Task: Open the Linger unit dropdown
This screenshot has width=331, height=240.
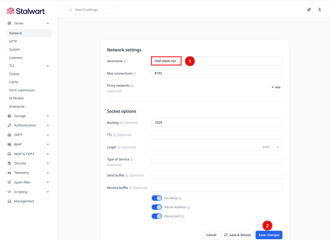Action: pos(270,147)
